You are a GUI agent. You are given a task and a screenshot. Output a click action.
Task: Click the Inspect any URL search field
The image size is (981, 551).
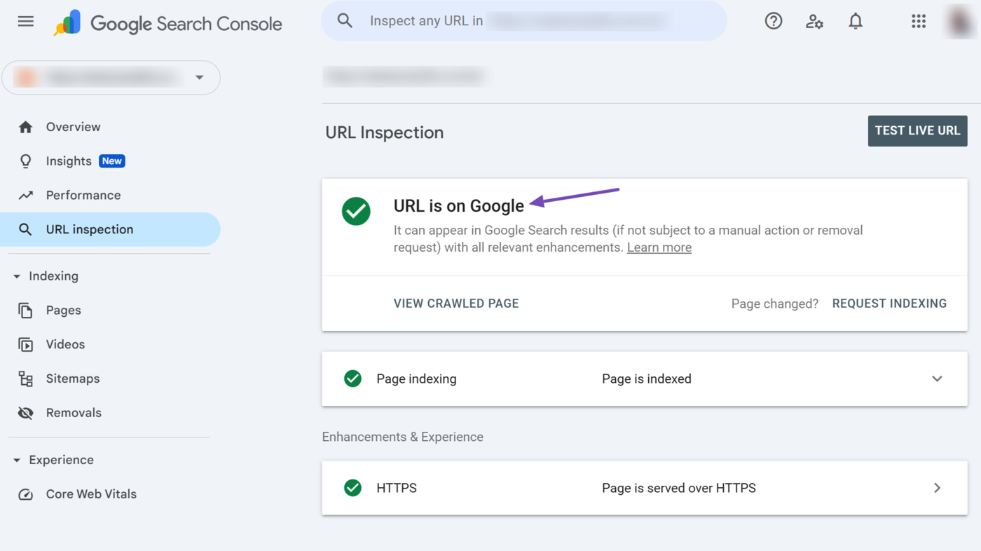pos(524,21)
